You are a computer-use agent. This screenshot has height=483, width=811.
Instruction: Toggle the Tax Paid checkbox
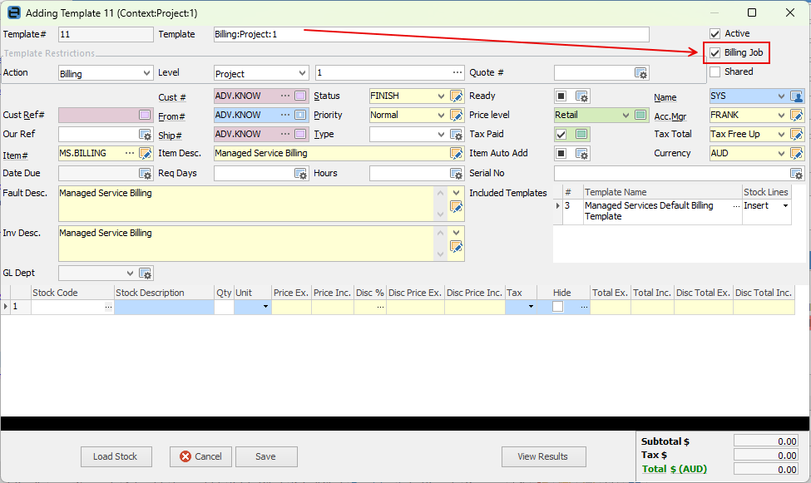[x=561, y=135]
